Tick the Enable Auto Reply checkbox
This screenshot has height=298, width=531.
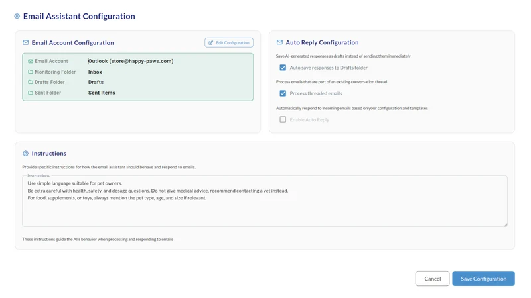coord(283,119)
